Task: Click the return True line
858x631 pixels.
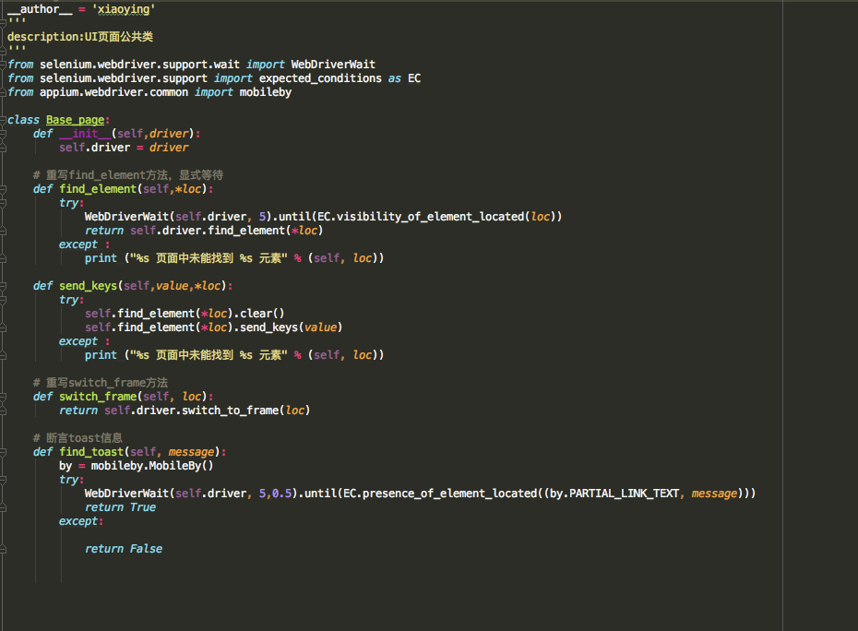Action: pos(120,507)
